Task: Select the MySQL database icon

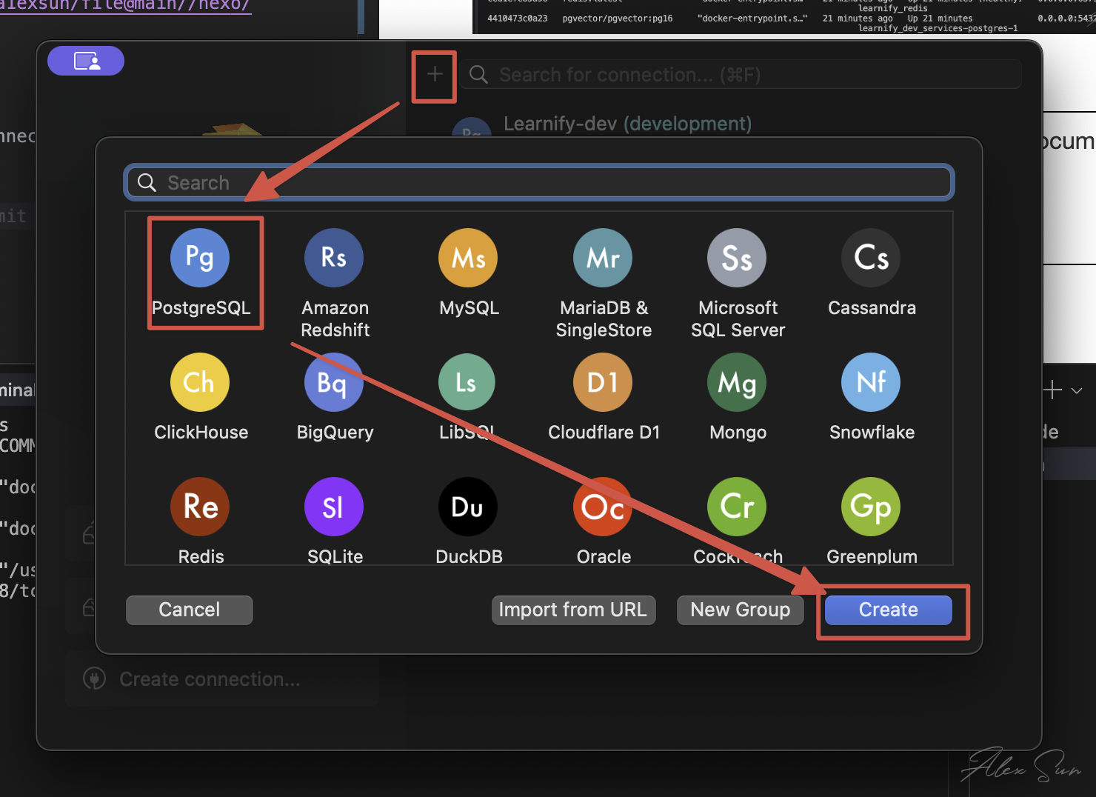Action: (468, 258)
